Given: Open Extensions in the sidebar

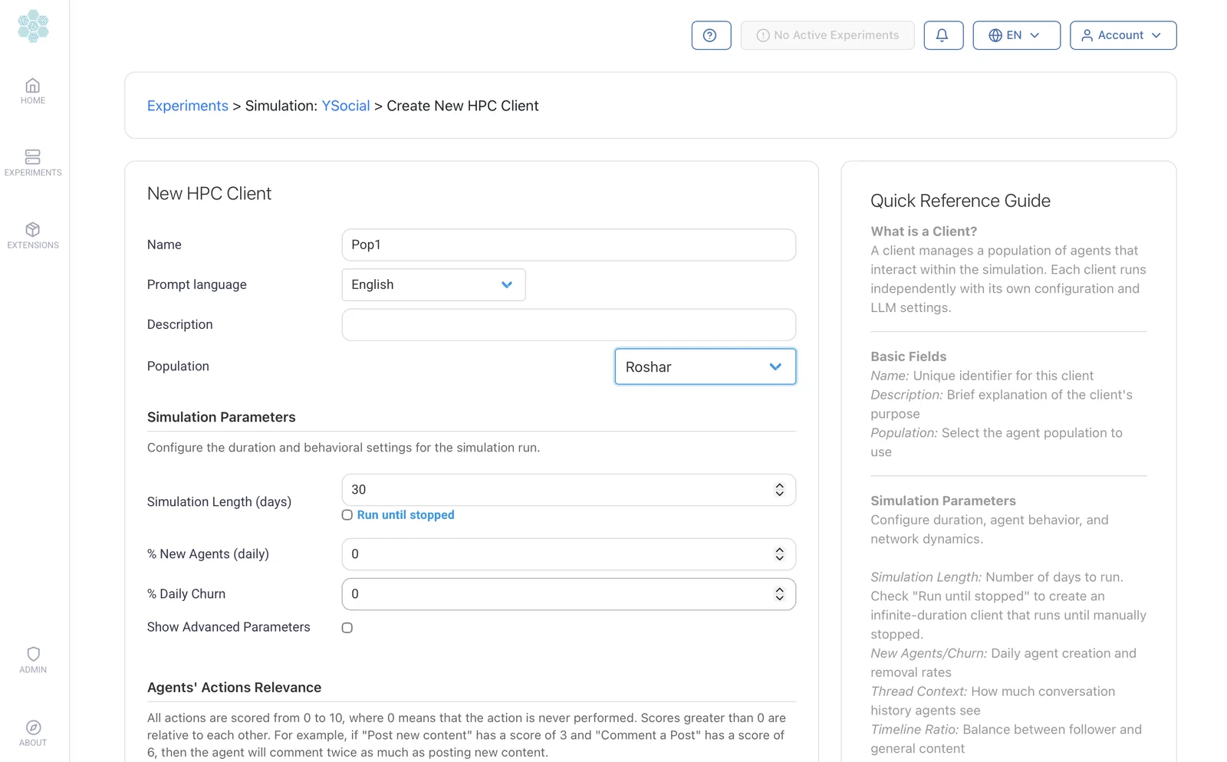Looking at the screenshot, I should click(33, 236).
